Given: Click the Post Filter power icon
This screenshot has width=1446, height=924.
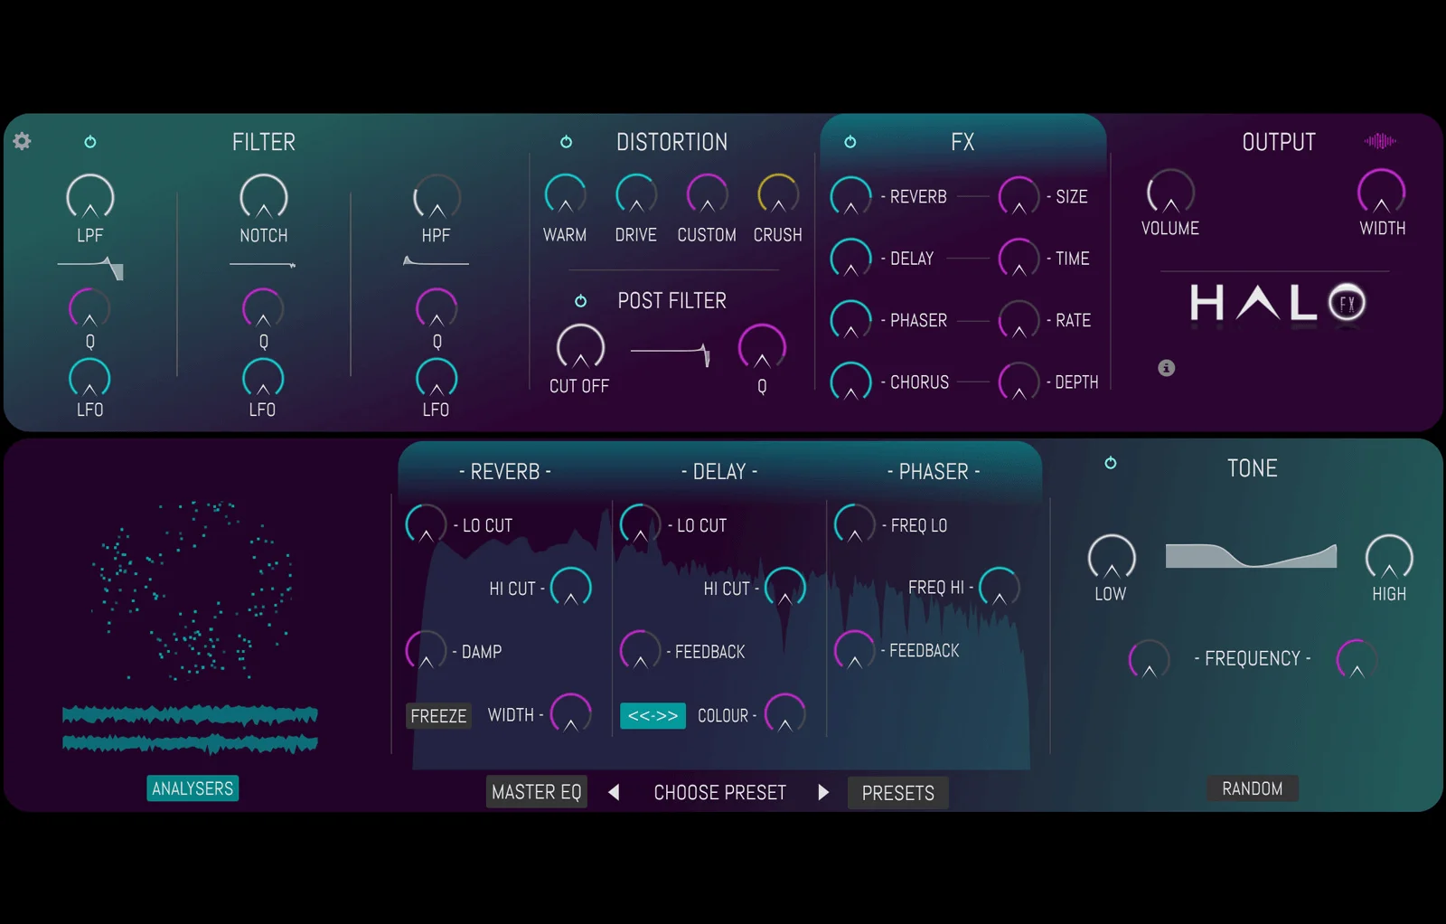Looking at the screenshot, I should 581,301.
